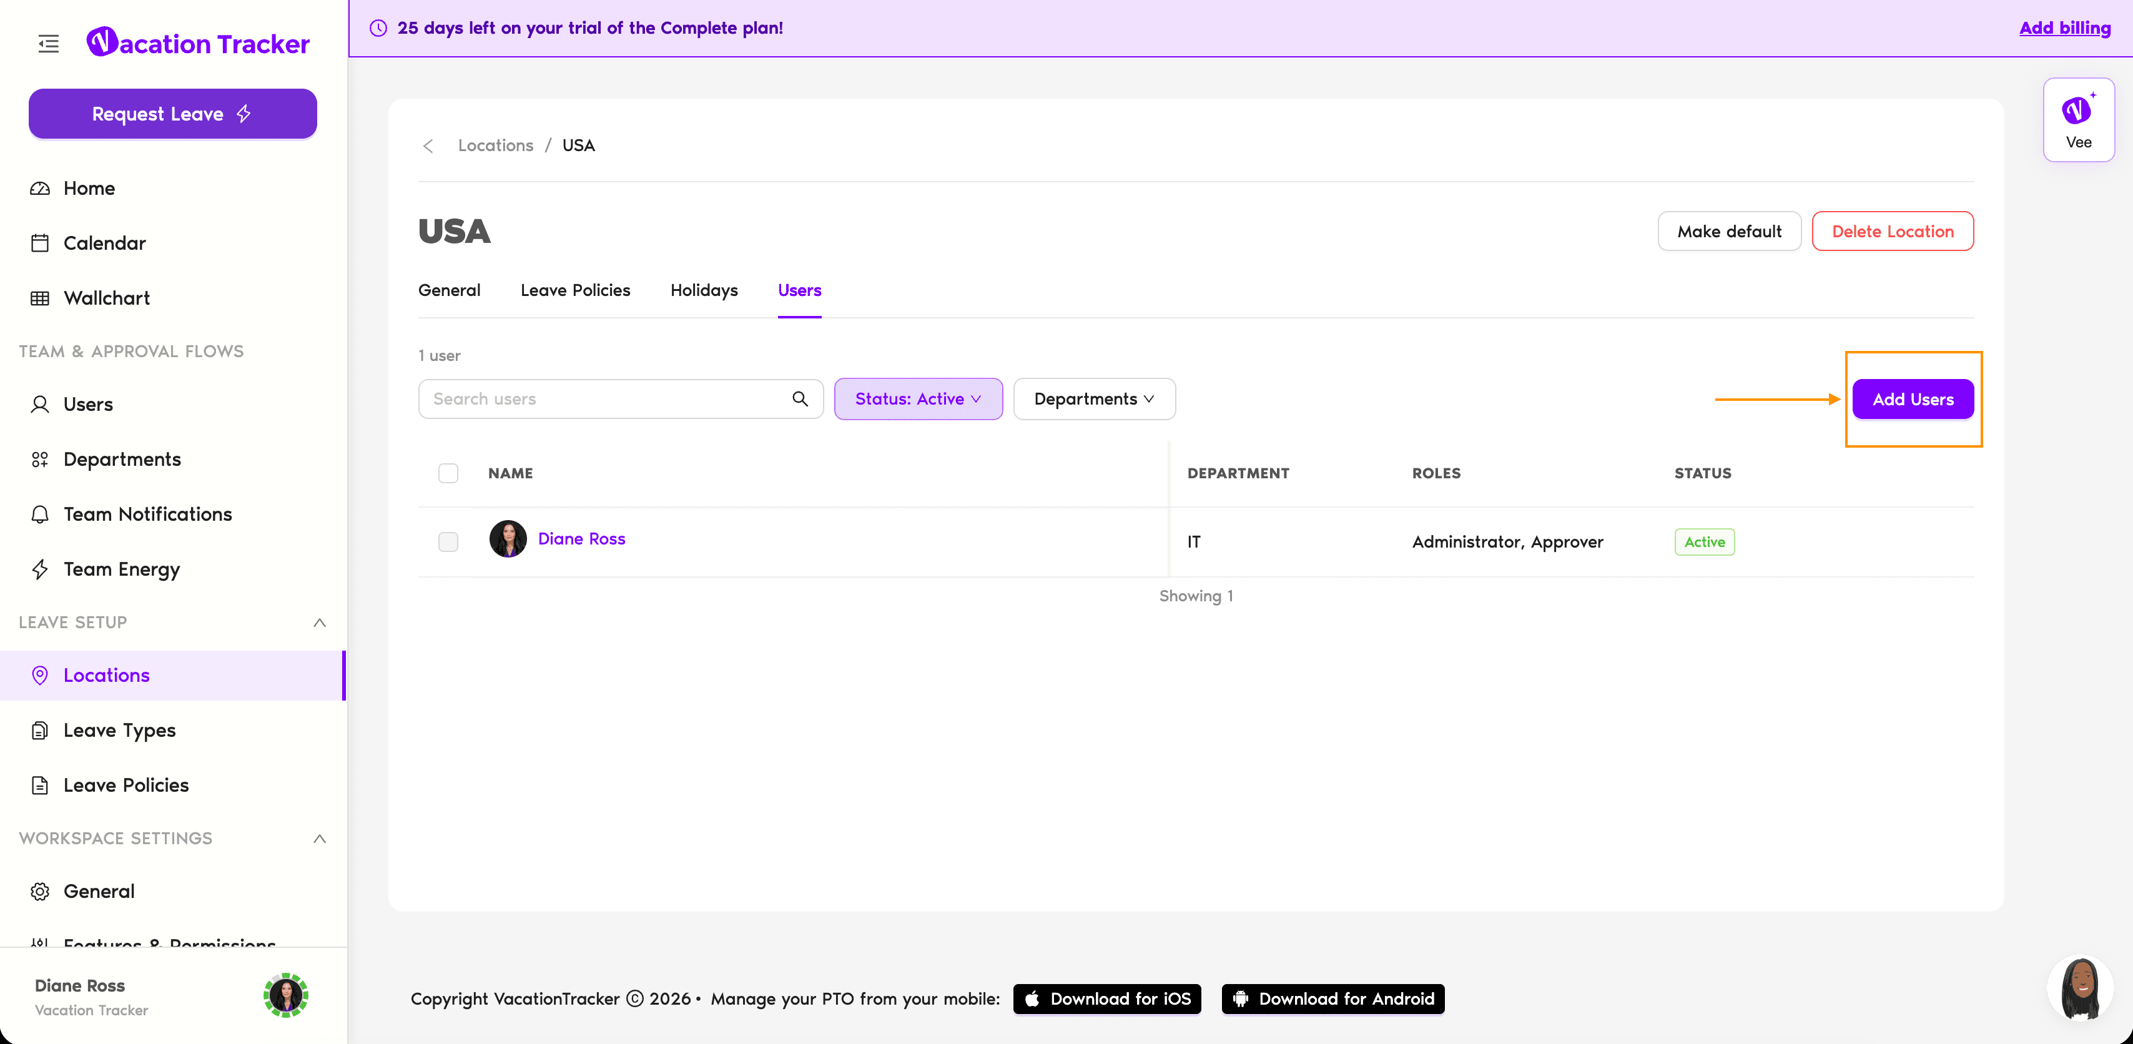Click Locations in the breadcrumb

(x=496, y=145)
